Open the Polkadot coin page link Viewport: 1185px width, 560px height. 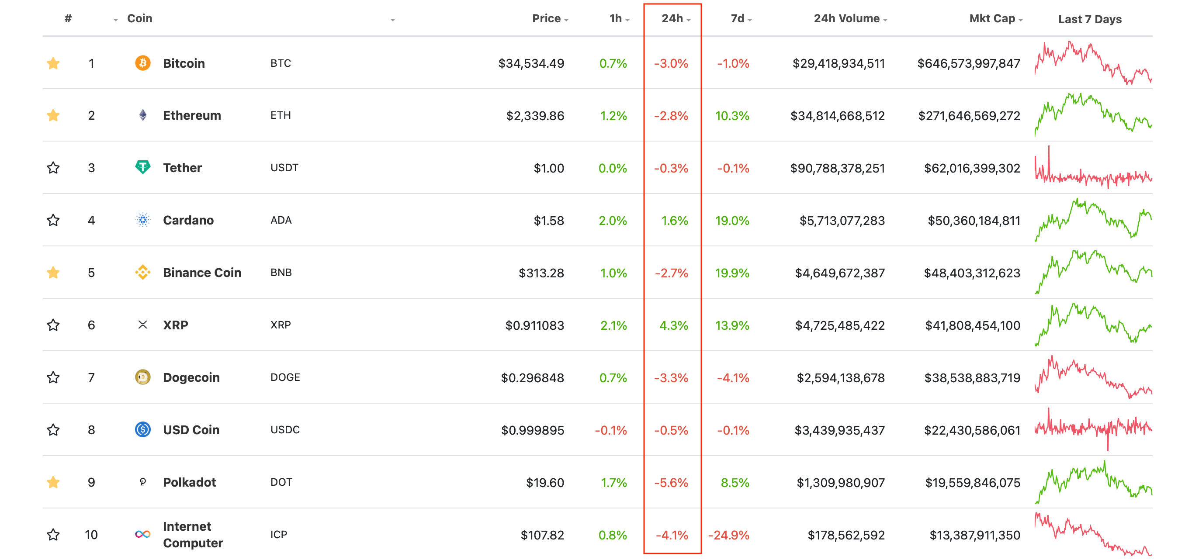pos(189,482)
